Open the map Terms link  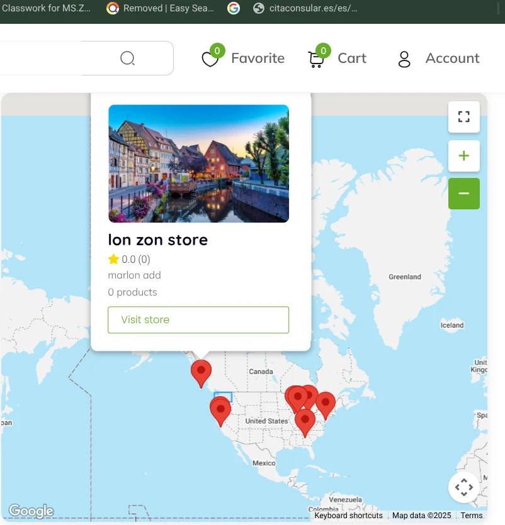click(x=471, y=516)
